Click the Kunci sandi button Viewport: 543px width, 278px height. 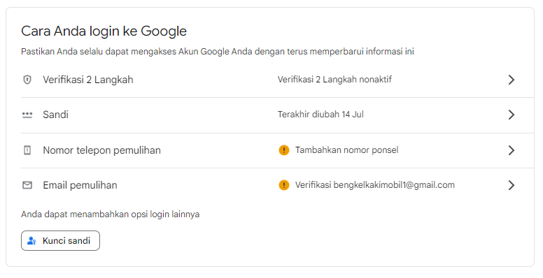click(x=60, y=241)
